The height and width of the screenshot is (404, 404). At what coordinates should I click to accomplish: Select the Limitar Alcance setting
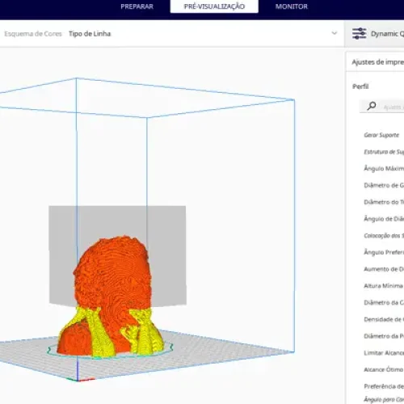(x=384, y=353)
